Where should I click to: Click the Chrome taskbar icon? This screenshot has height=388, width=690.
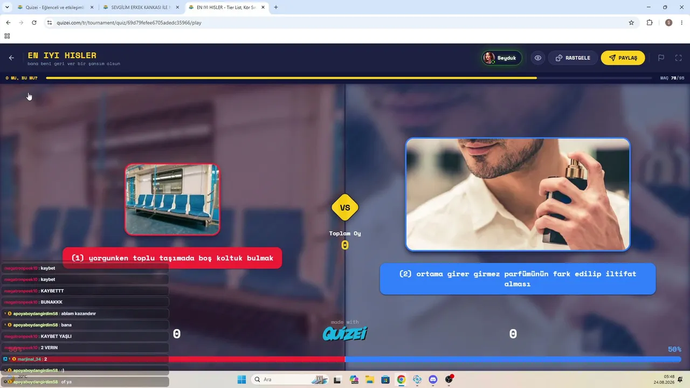tap(401, 379)
